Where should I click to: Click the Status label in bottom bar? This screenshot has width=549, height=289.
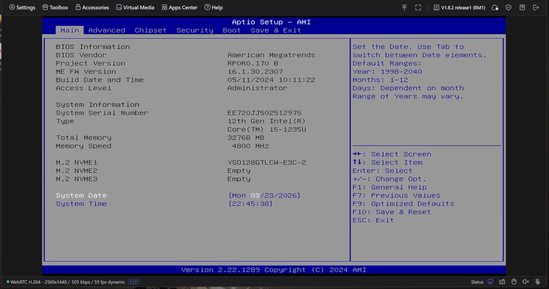pos(477,282)
